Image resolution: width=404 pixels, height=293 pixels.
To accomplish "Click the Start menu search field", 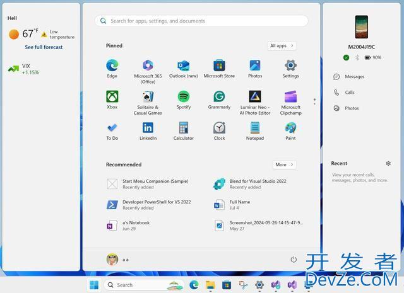I will pos(201,21).
